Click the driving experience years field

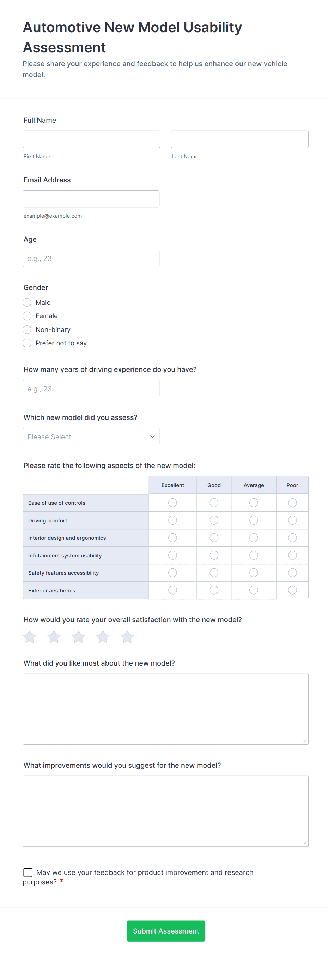click(x=91, y=389)
